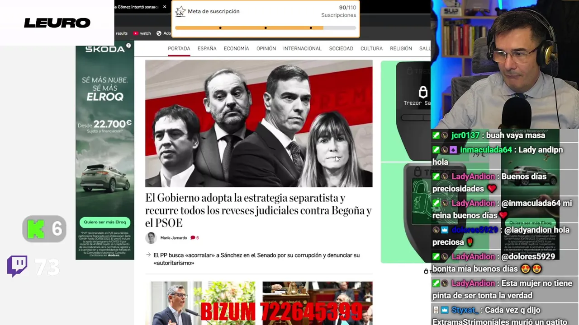Click purple badge beside inmaculada64

[x=453, y=150]
